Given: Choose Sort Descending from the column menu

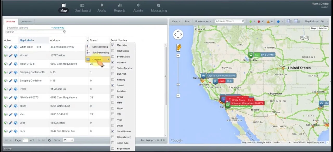Looking at the screenshot, I should coord(98,52).
